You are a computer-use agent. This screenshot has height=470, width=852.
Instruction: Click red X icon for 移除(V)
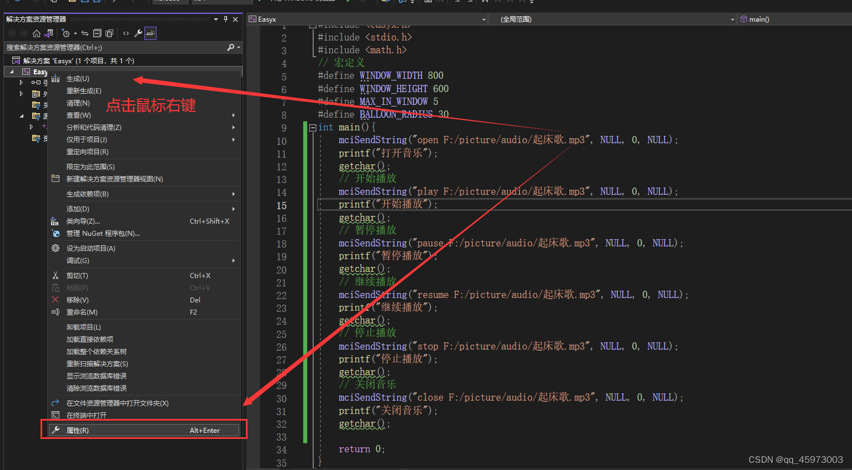point(55,300)
